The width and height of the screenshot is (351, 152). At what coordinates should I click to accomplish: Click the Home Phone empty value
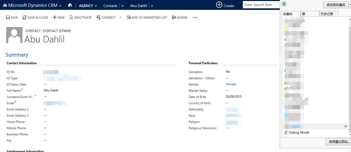point(45,122)
